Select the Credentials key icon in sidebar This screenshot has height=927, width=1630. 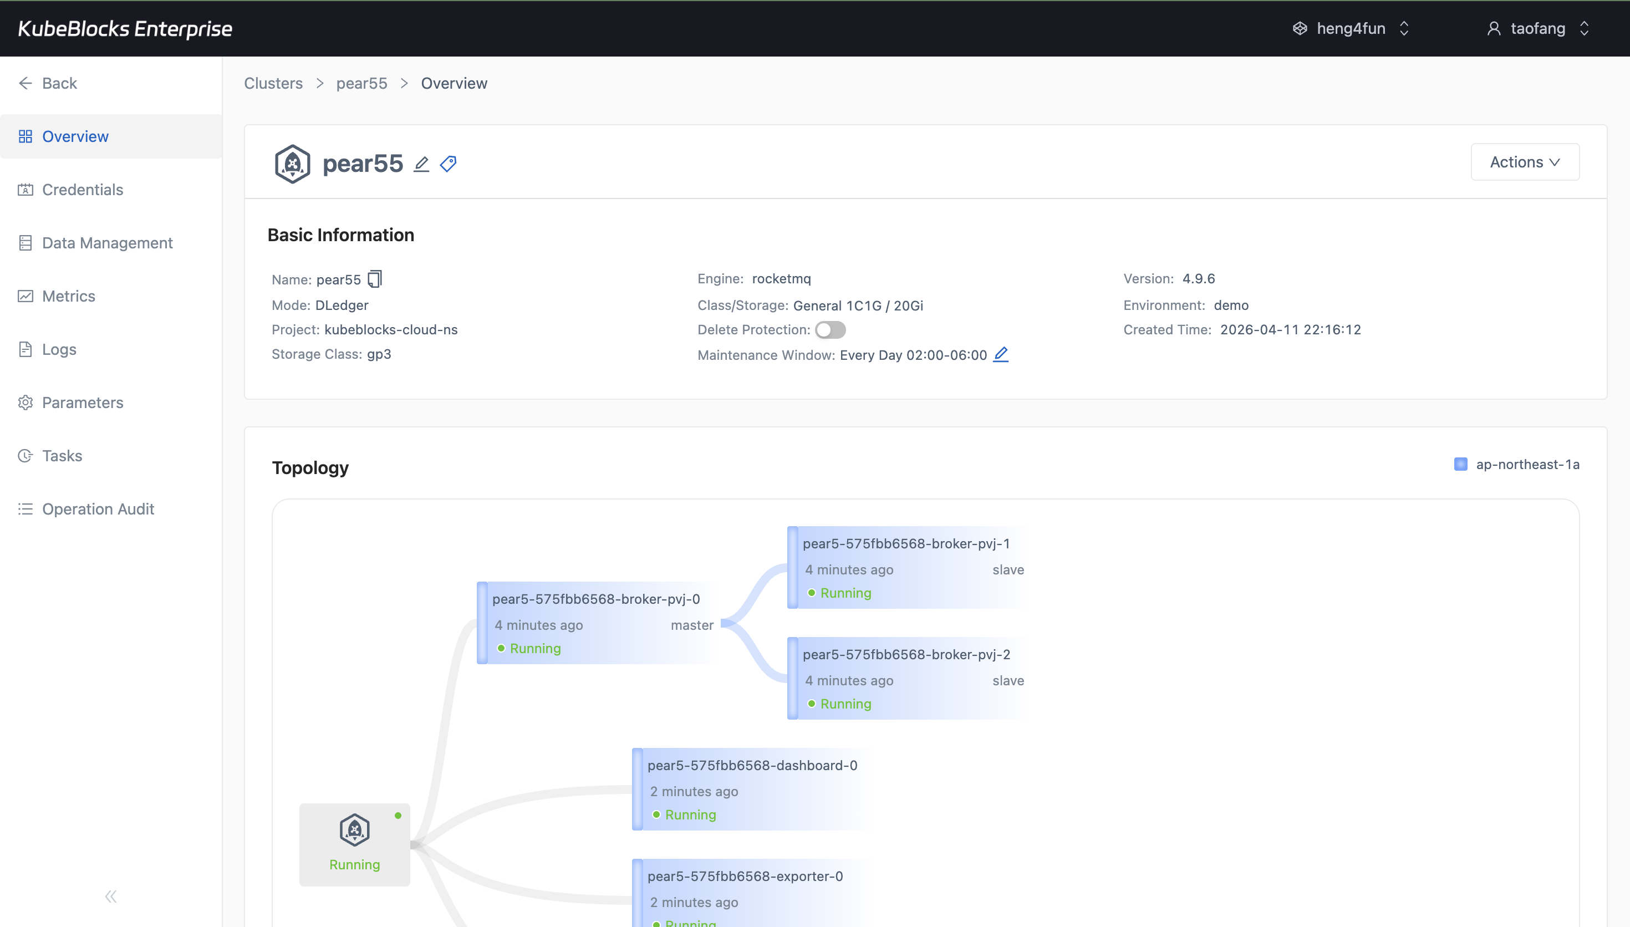click(26, 189)
